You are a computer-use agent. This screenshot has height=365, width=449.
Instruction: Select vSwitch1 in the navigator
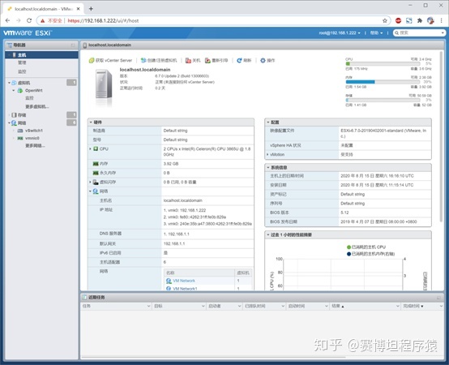(34, 131)
